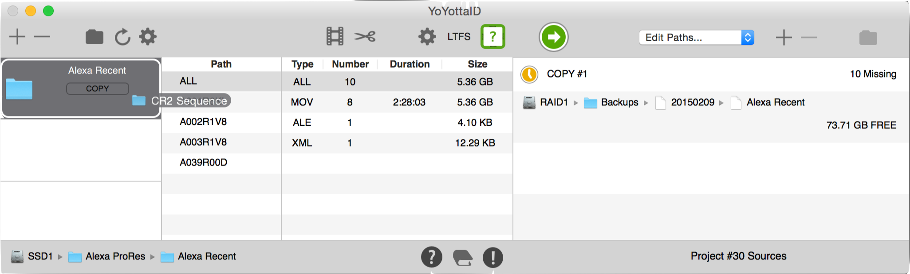This screenshot has height=274, width=910.
Task: Click the tape drive icon in bottom bar
Action: click(462, 258)
